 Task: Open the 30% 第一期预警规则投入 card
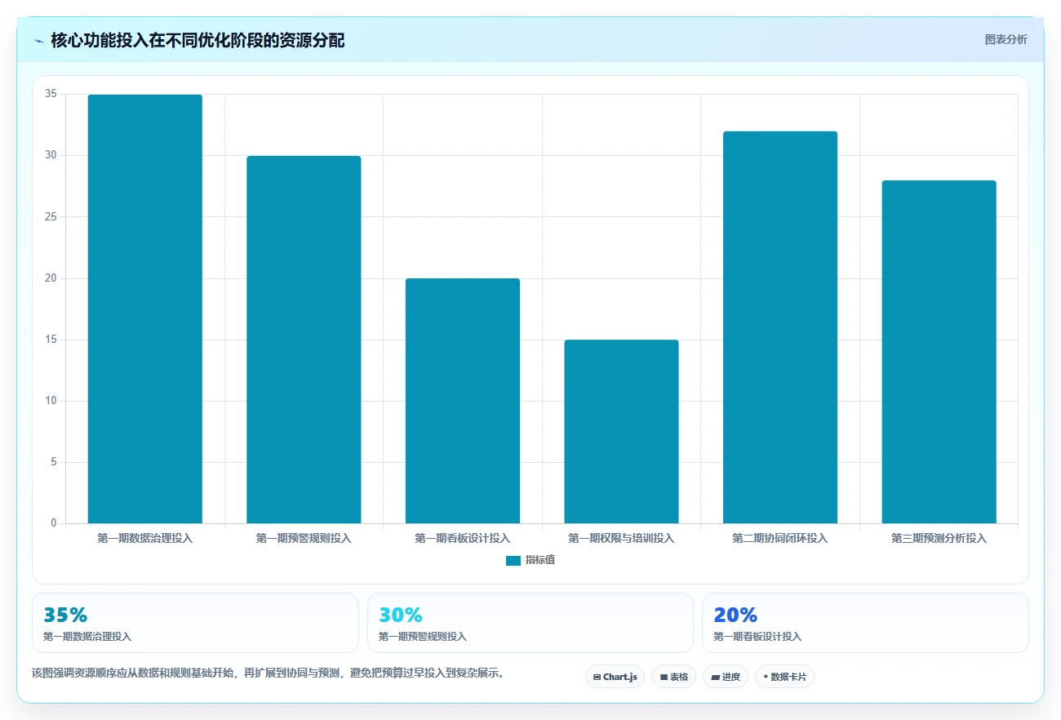pyautogui.click(x=530, y=623)
